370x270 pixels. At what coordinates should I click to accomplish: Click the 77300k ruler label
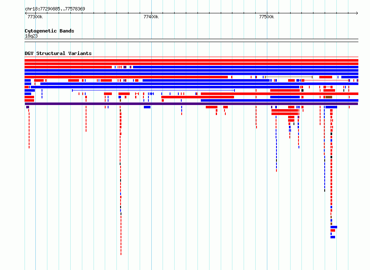tap(35, 17)
